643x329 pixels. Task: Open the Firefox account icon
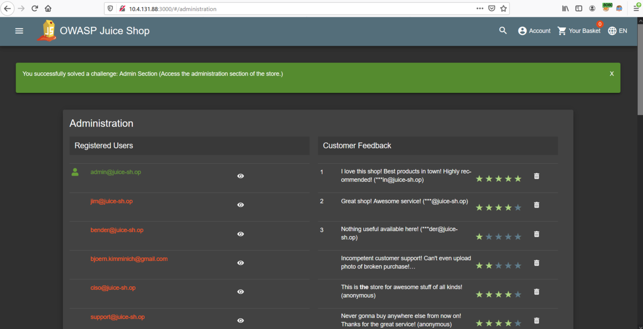pos(592,9)
